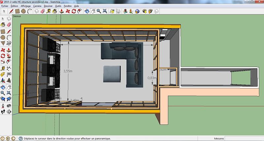Toggle terrain display in the toolbar
Image resolution: width=264 pixels, height=141 pixels.
[117, 11]
